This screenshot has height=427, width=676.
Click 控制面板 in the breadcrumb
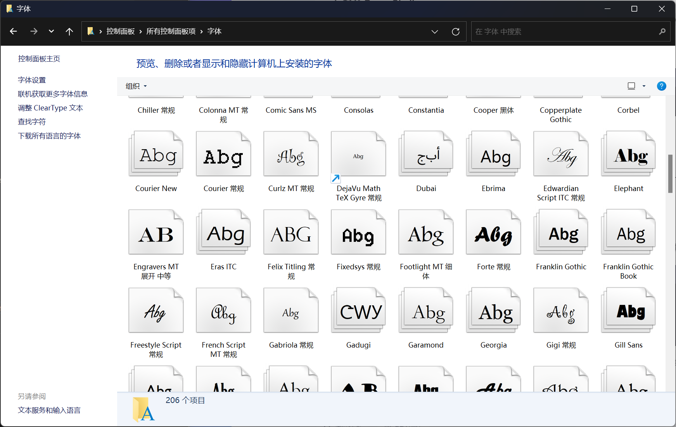click(121, 31)
